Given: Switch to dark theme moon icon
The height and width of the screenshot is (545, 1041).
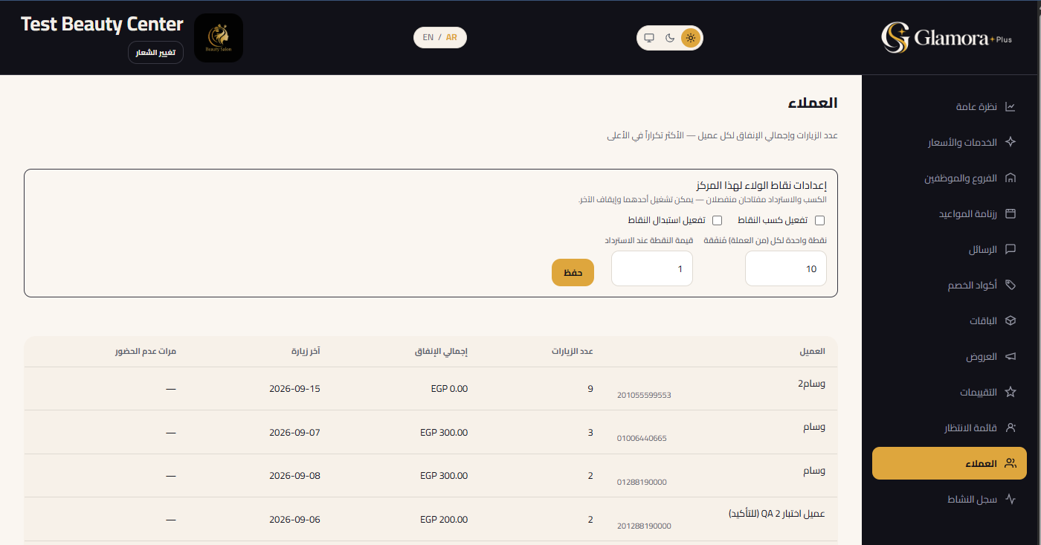Looking at the screenshot, I should [670, 38].
